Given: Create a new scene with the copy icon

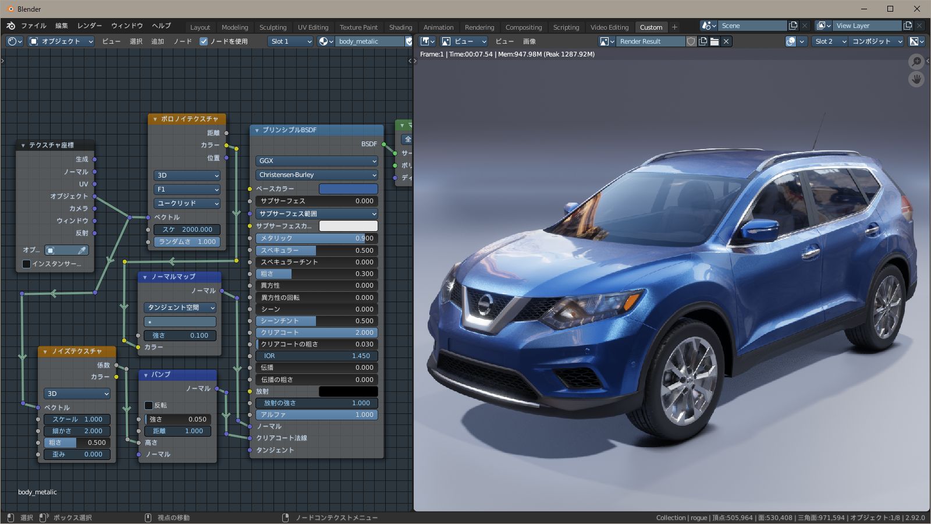Looking at the screenshot, I should (x=793, y=26).
